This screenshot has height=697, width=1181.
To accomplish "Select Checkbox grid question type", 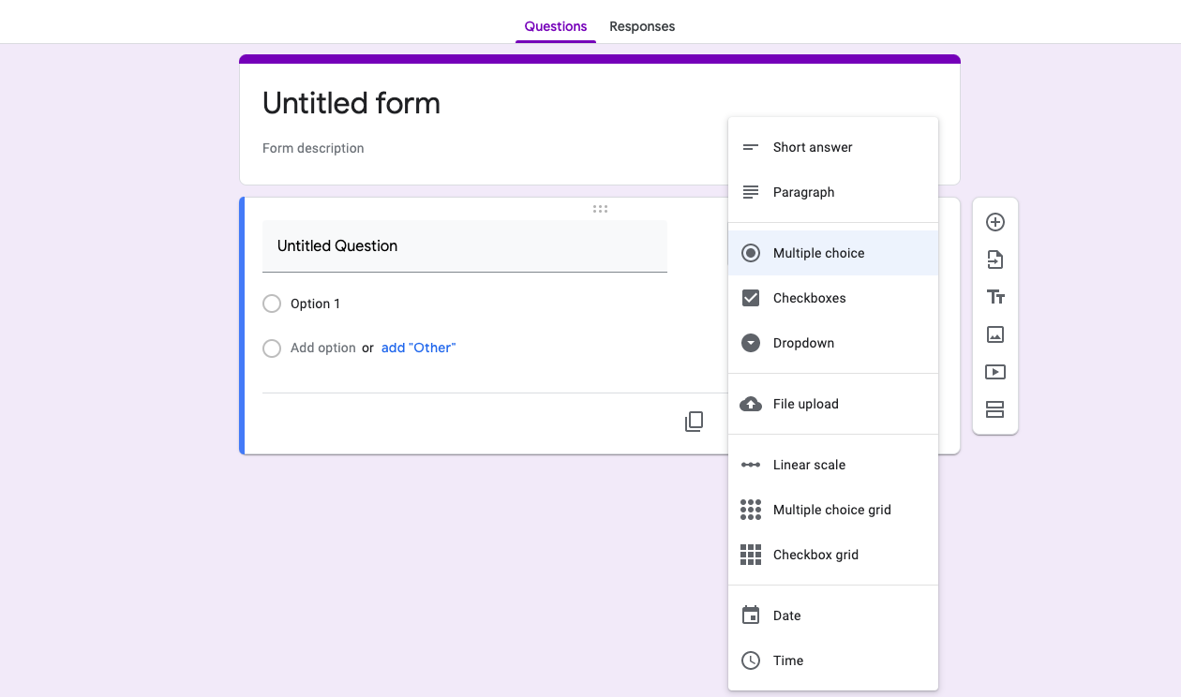I will tap(833, 555).
